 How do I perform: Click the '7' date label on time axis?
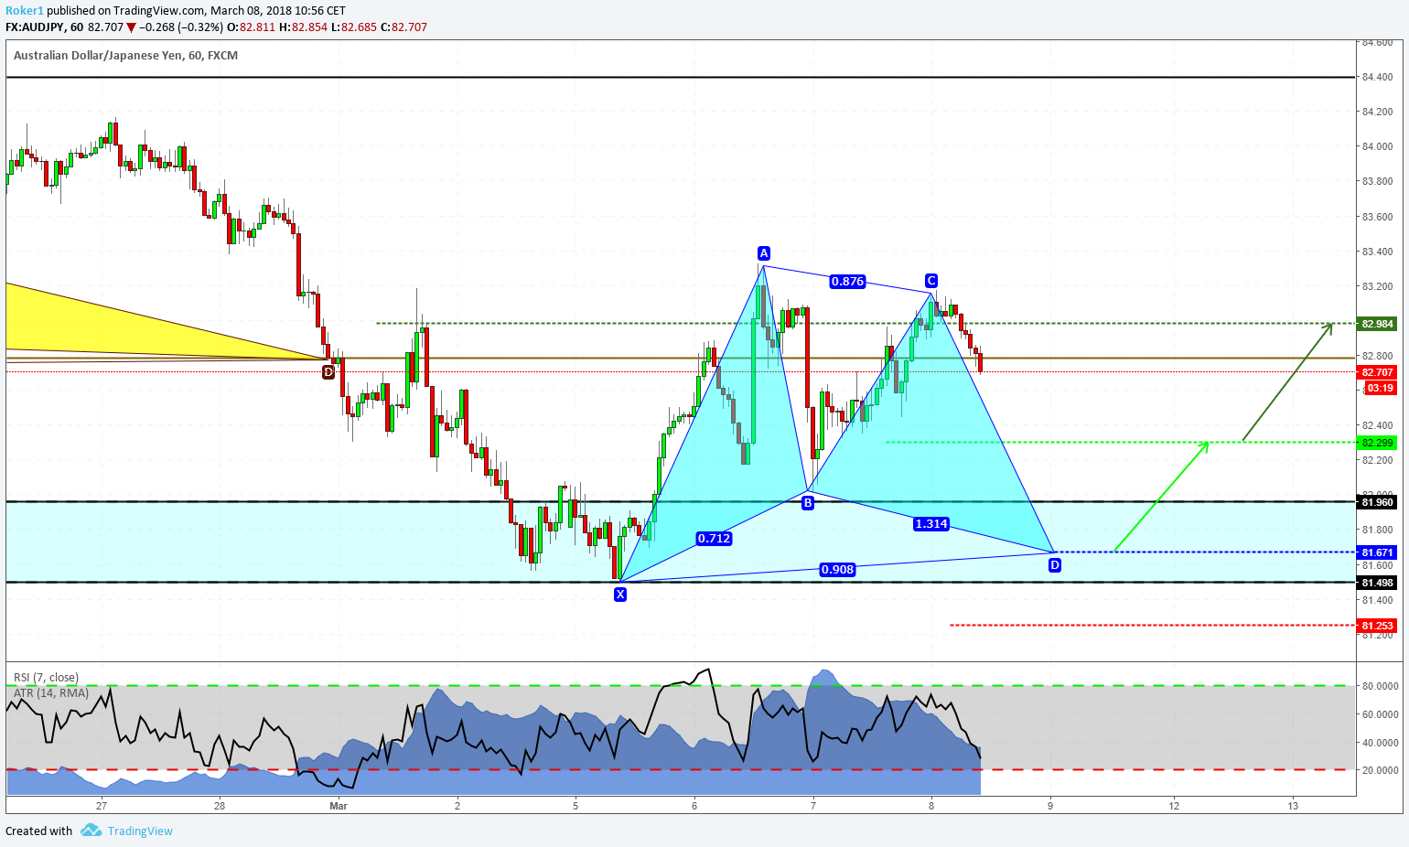point(813,806)
